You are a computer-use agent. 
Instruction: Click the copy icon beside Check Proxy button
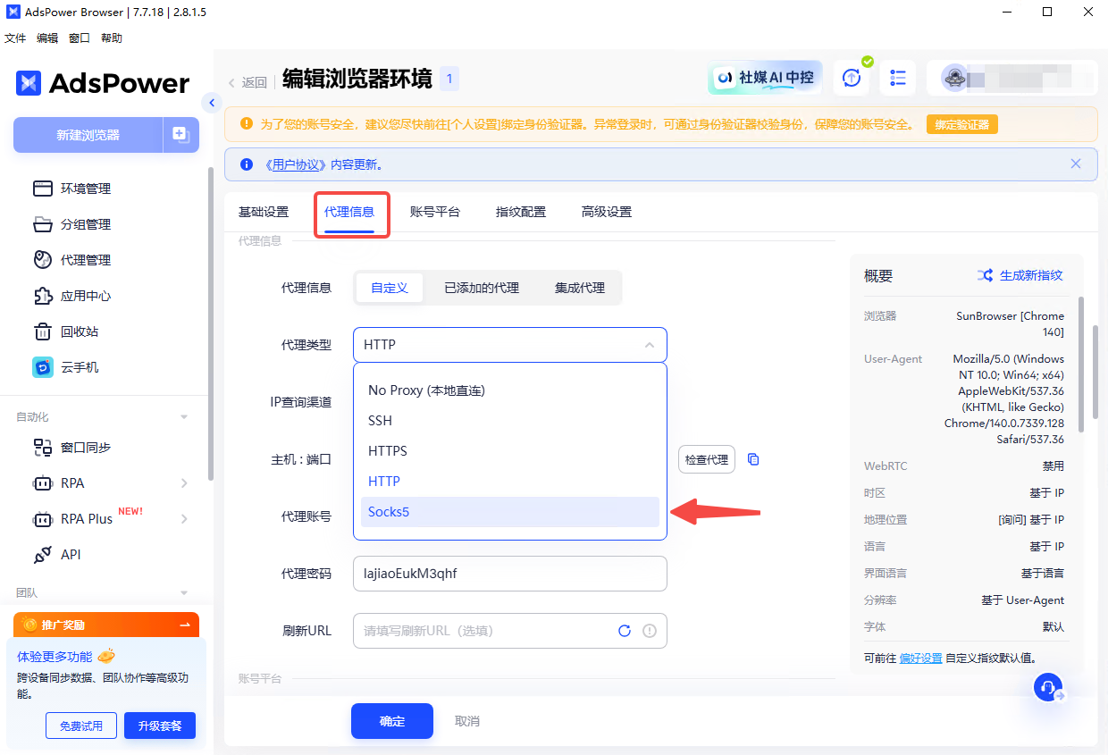tap(753, 459)
